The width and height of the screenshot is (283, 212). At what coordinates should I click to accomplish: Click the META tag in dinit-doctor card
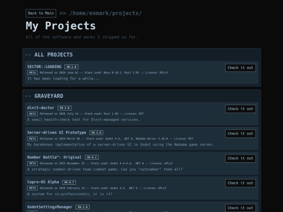(x=32, y=114)
